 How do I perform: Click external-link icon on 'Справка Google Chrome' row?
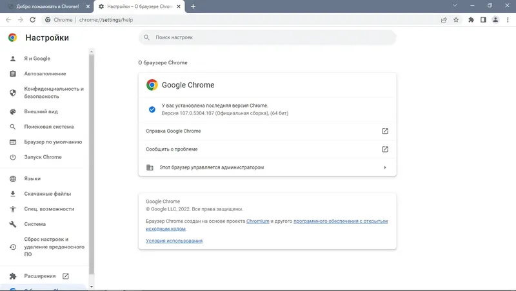pyautogui.click(x=384, y=131)
